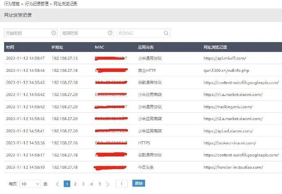Screen dimensions: 282x194
Task: Click the 网址浏览记录 column header
Action: 215,47
